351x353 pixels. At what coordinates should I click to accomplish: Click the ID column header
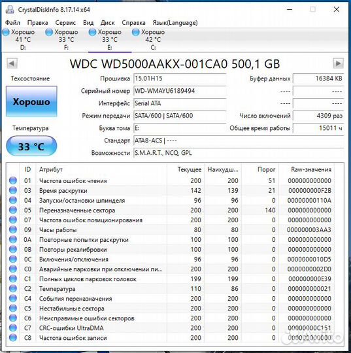coord(27,169)
